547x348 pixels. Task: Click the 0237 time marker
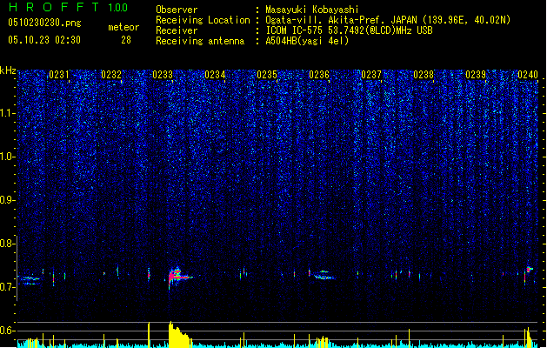point(371,75)
